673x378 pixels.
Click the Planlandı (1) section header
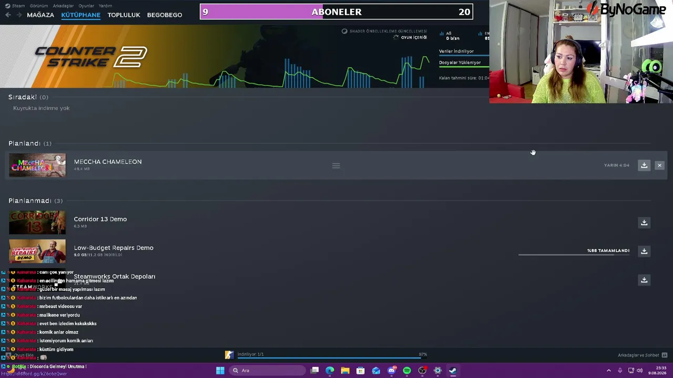30,143
